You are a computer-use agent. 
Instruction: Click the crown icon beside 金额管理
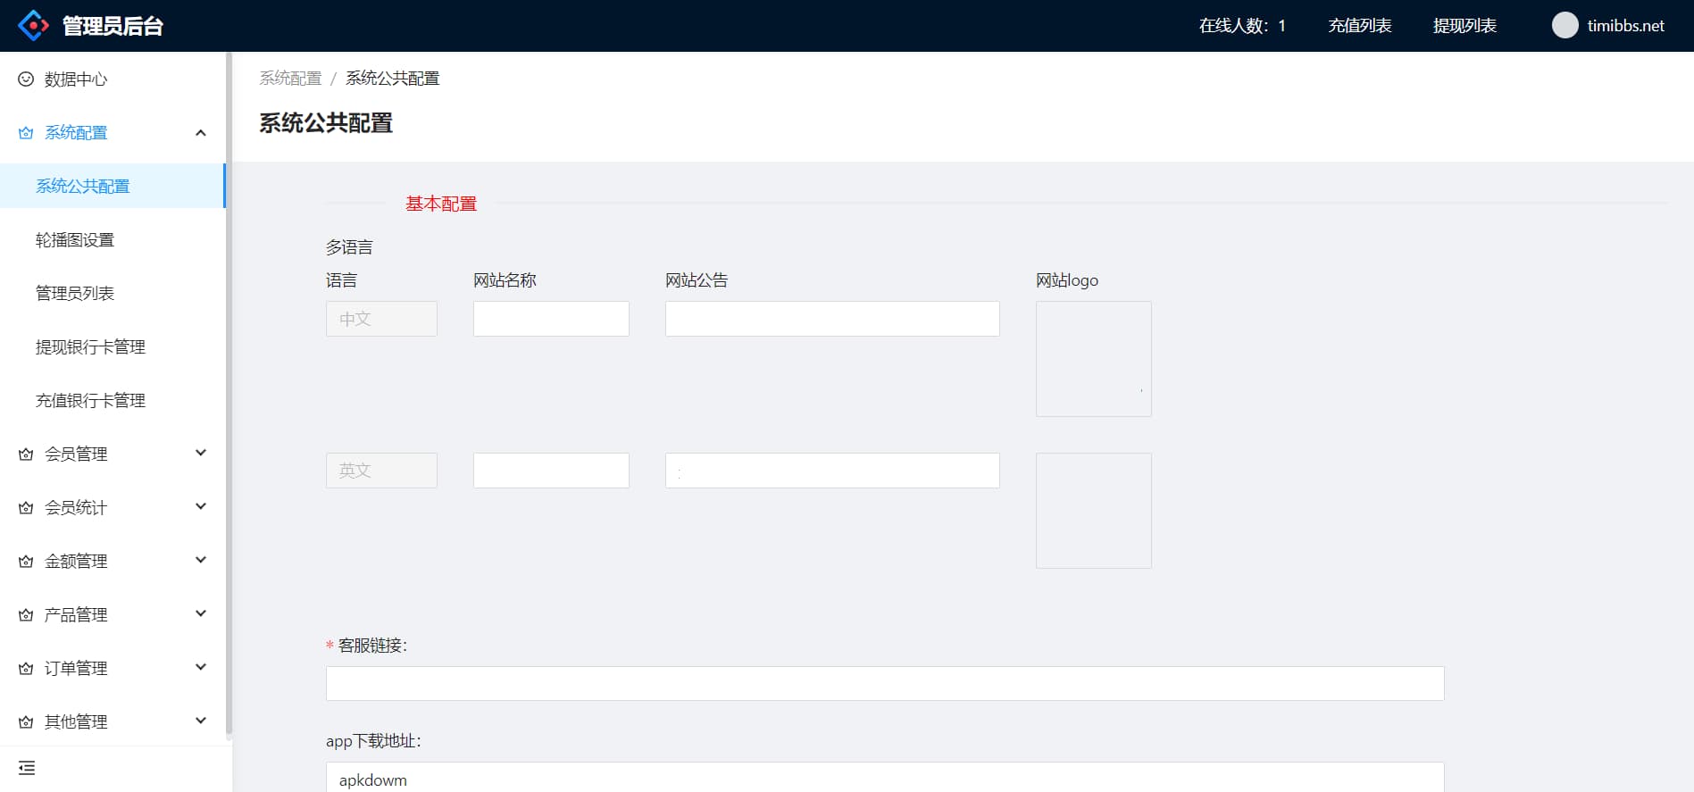coord(26,562)
